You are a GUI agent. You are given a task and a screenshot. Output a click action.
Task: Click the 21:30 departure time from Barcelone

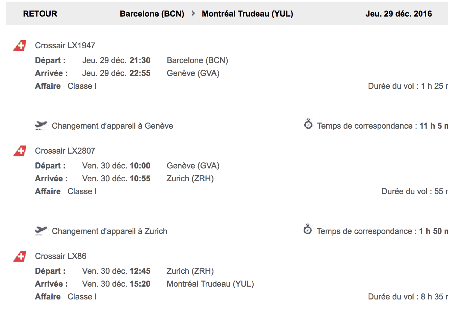coord(140,60)
